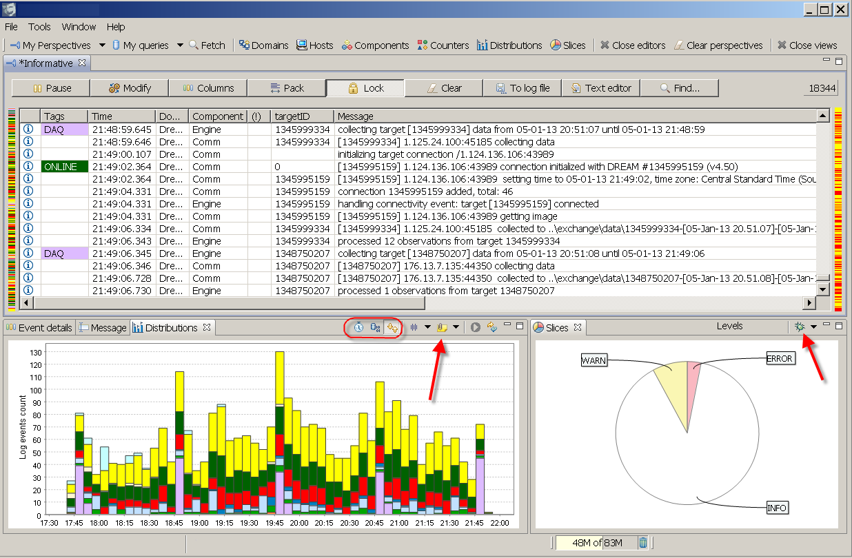Viewport: 852px width, 558px height.
Task: Switch to the Event details tab
Action: click(x=39, y=328)
